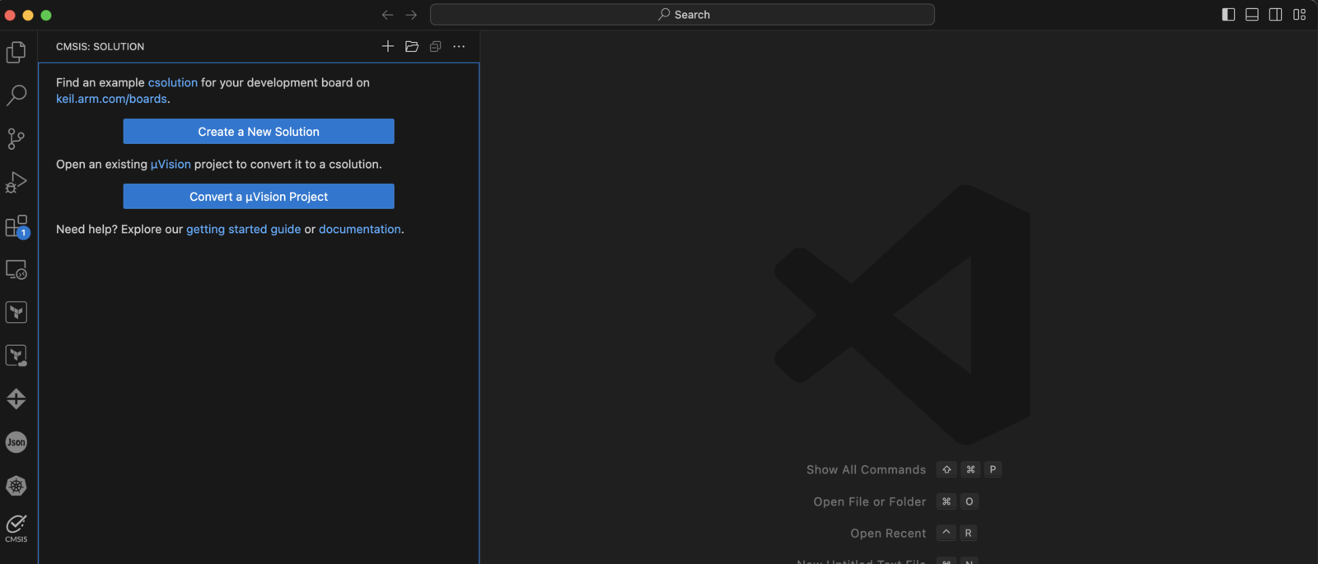
Task: Click the CMSIS: SOLUTION panel title
Action: tap(100, 47)
